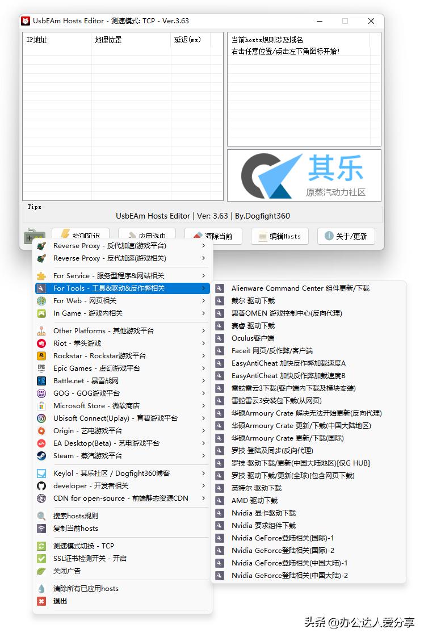Click the EA Desktop icon
Image resolution: width=424 pixels, height=637 pixels.
click(x=41, y=443)
